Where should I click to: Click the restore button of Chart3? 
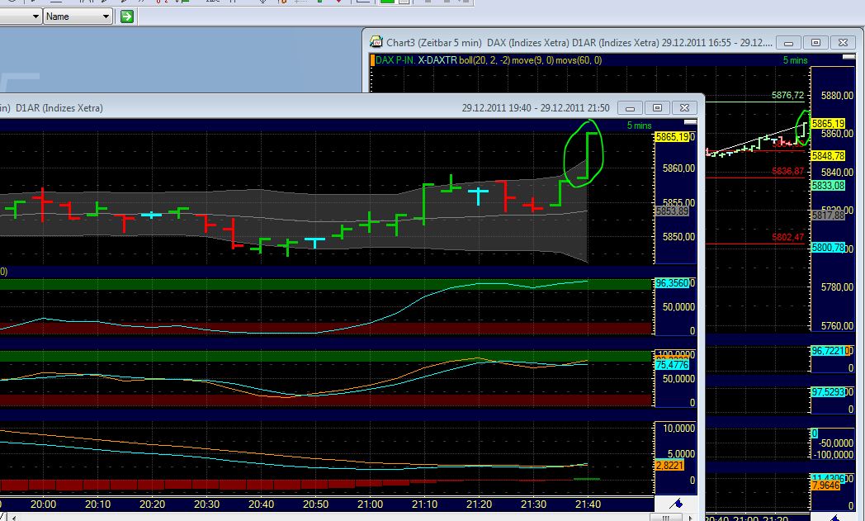coord(816,41)
